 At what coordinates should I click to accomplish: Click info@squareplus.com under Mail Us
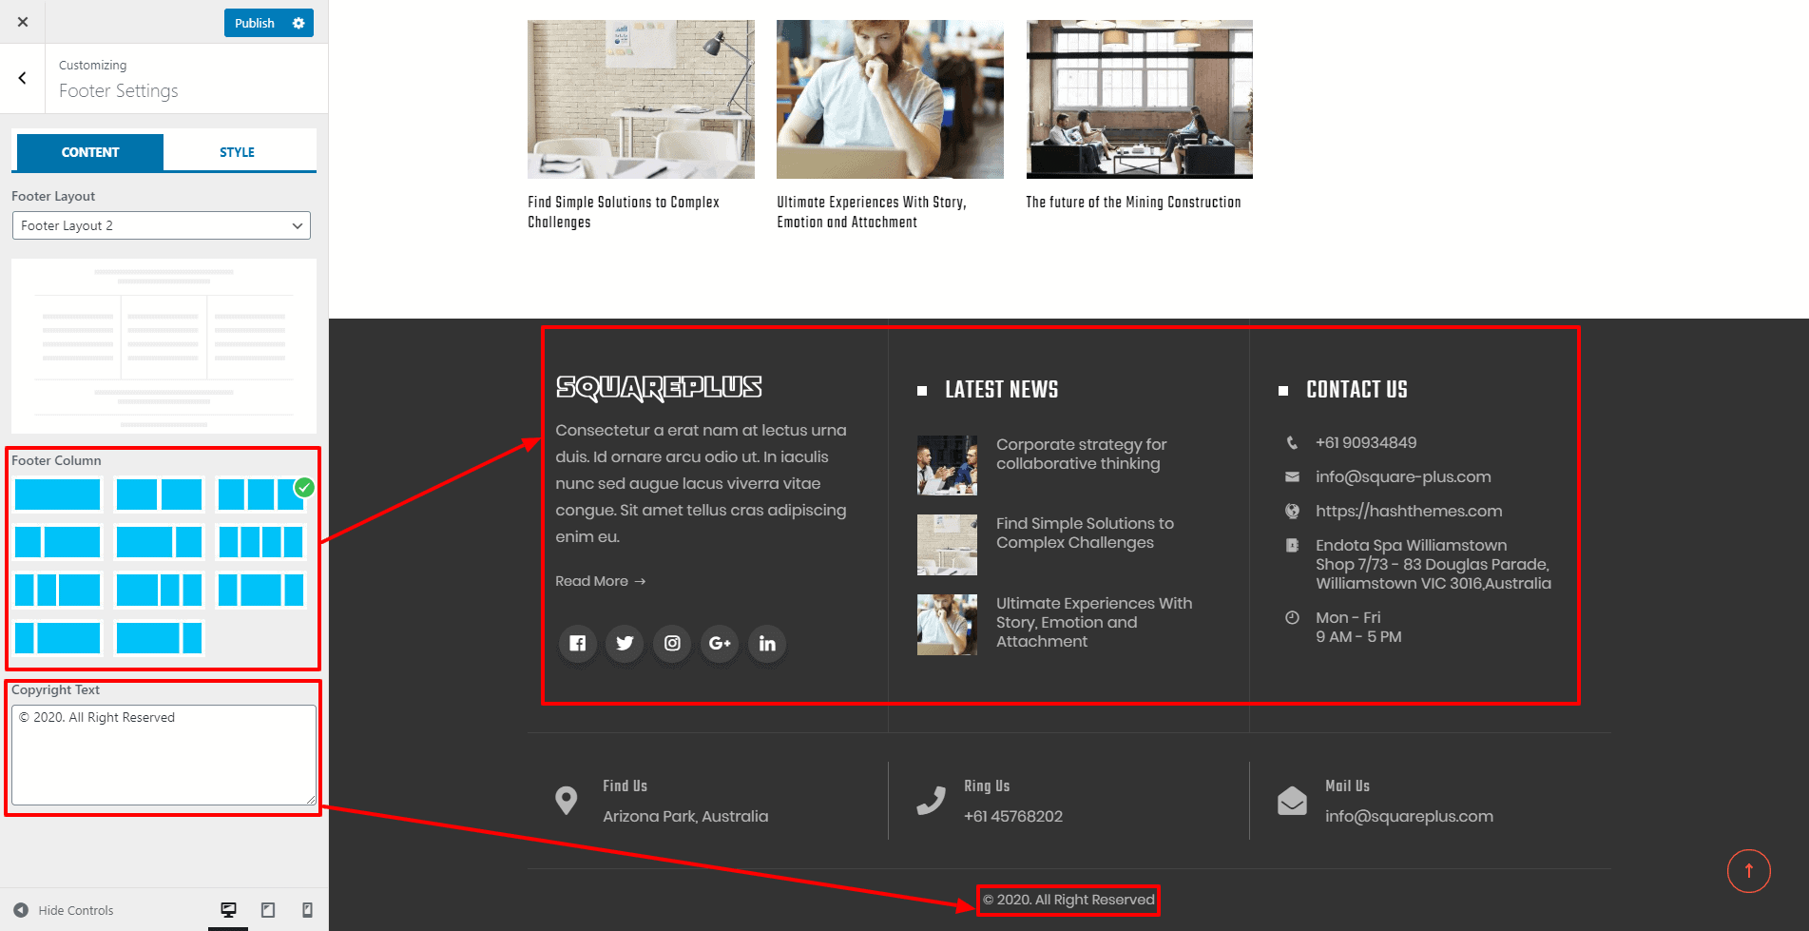pyautogui.click(x=1409, y=817)
